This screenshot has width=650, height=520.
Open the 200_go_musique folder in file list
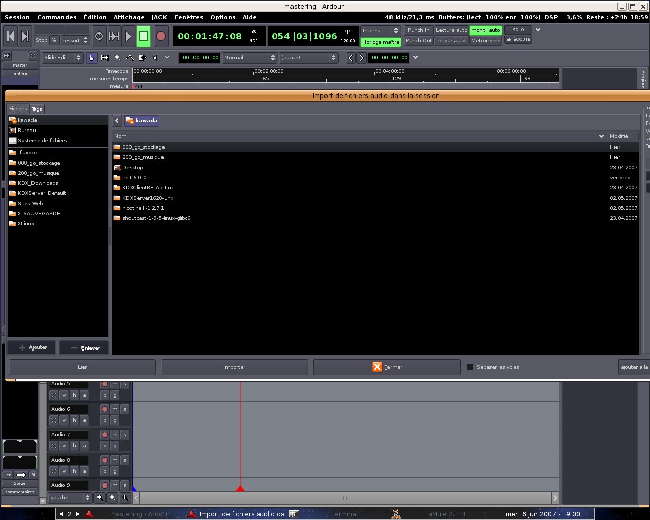pyautogui.click(x=143, y=157)
